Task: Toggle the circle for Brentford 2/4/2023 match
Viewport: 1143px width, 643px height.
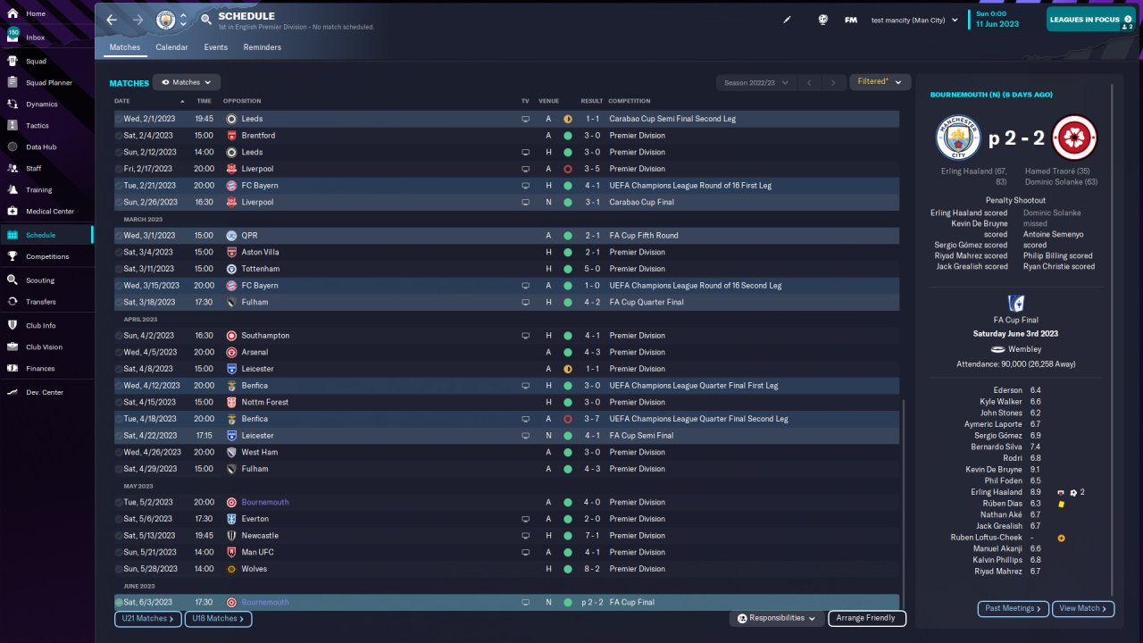Action: [120, 136]
